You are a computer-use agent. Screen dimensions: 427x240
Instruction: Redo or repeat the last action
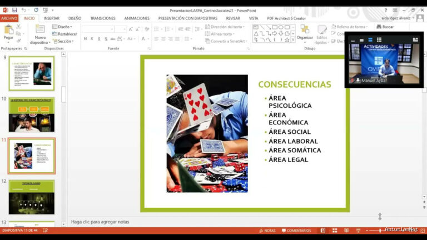(36, 10)
